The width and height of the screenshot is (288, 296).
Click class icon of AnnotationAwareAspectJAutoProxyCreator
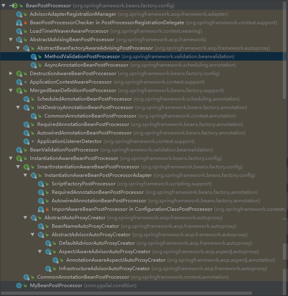click(55, 260)
